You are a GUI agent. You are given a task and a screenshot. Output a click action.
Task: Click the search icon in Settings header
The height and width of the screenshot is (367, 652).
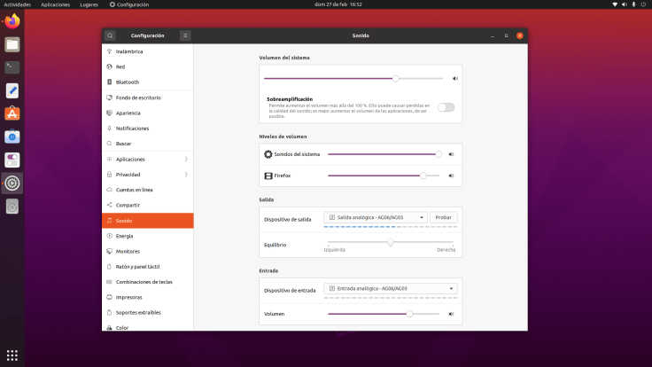click(110, 35)
